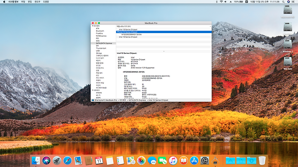Click System Information icon in Dock

pyautogui.click(x=215, y=161)
